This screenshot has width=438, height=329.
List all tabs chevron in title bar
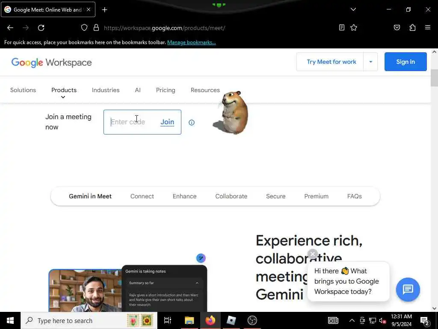click(x=353, y=9)
